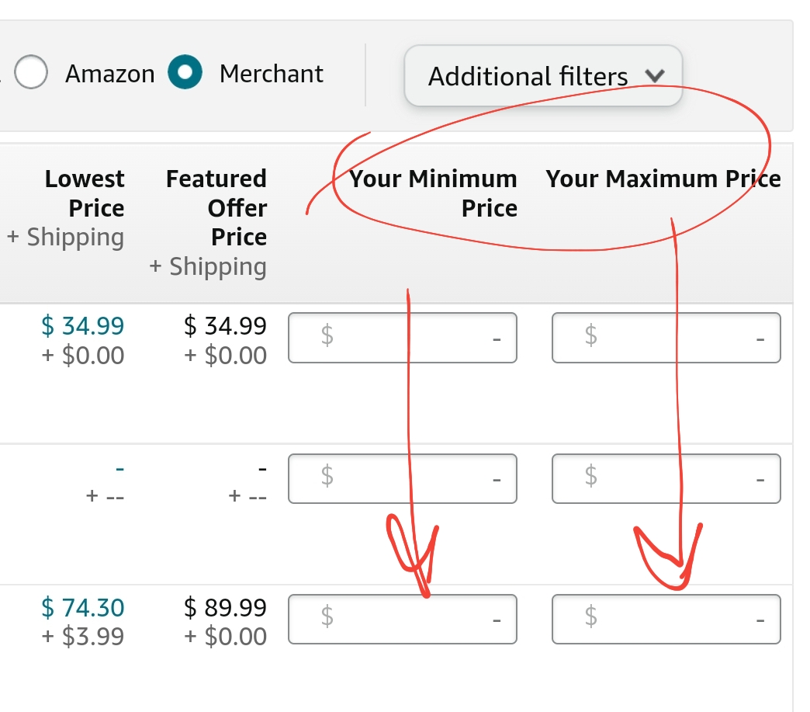
Task: Click the shipping value $3.99 under lowest price
Action: coord(84,637)
